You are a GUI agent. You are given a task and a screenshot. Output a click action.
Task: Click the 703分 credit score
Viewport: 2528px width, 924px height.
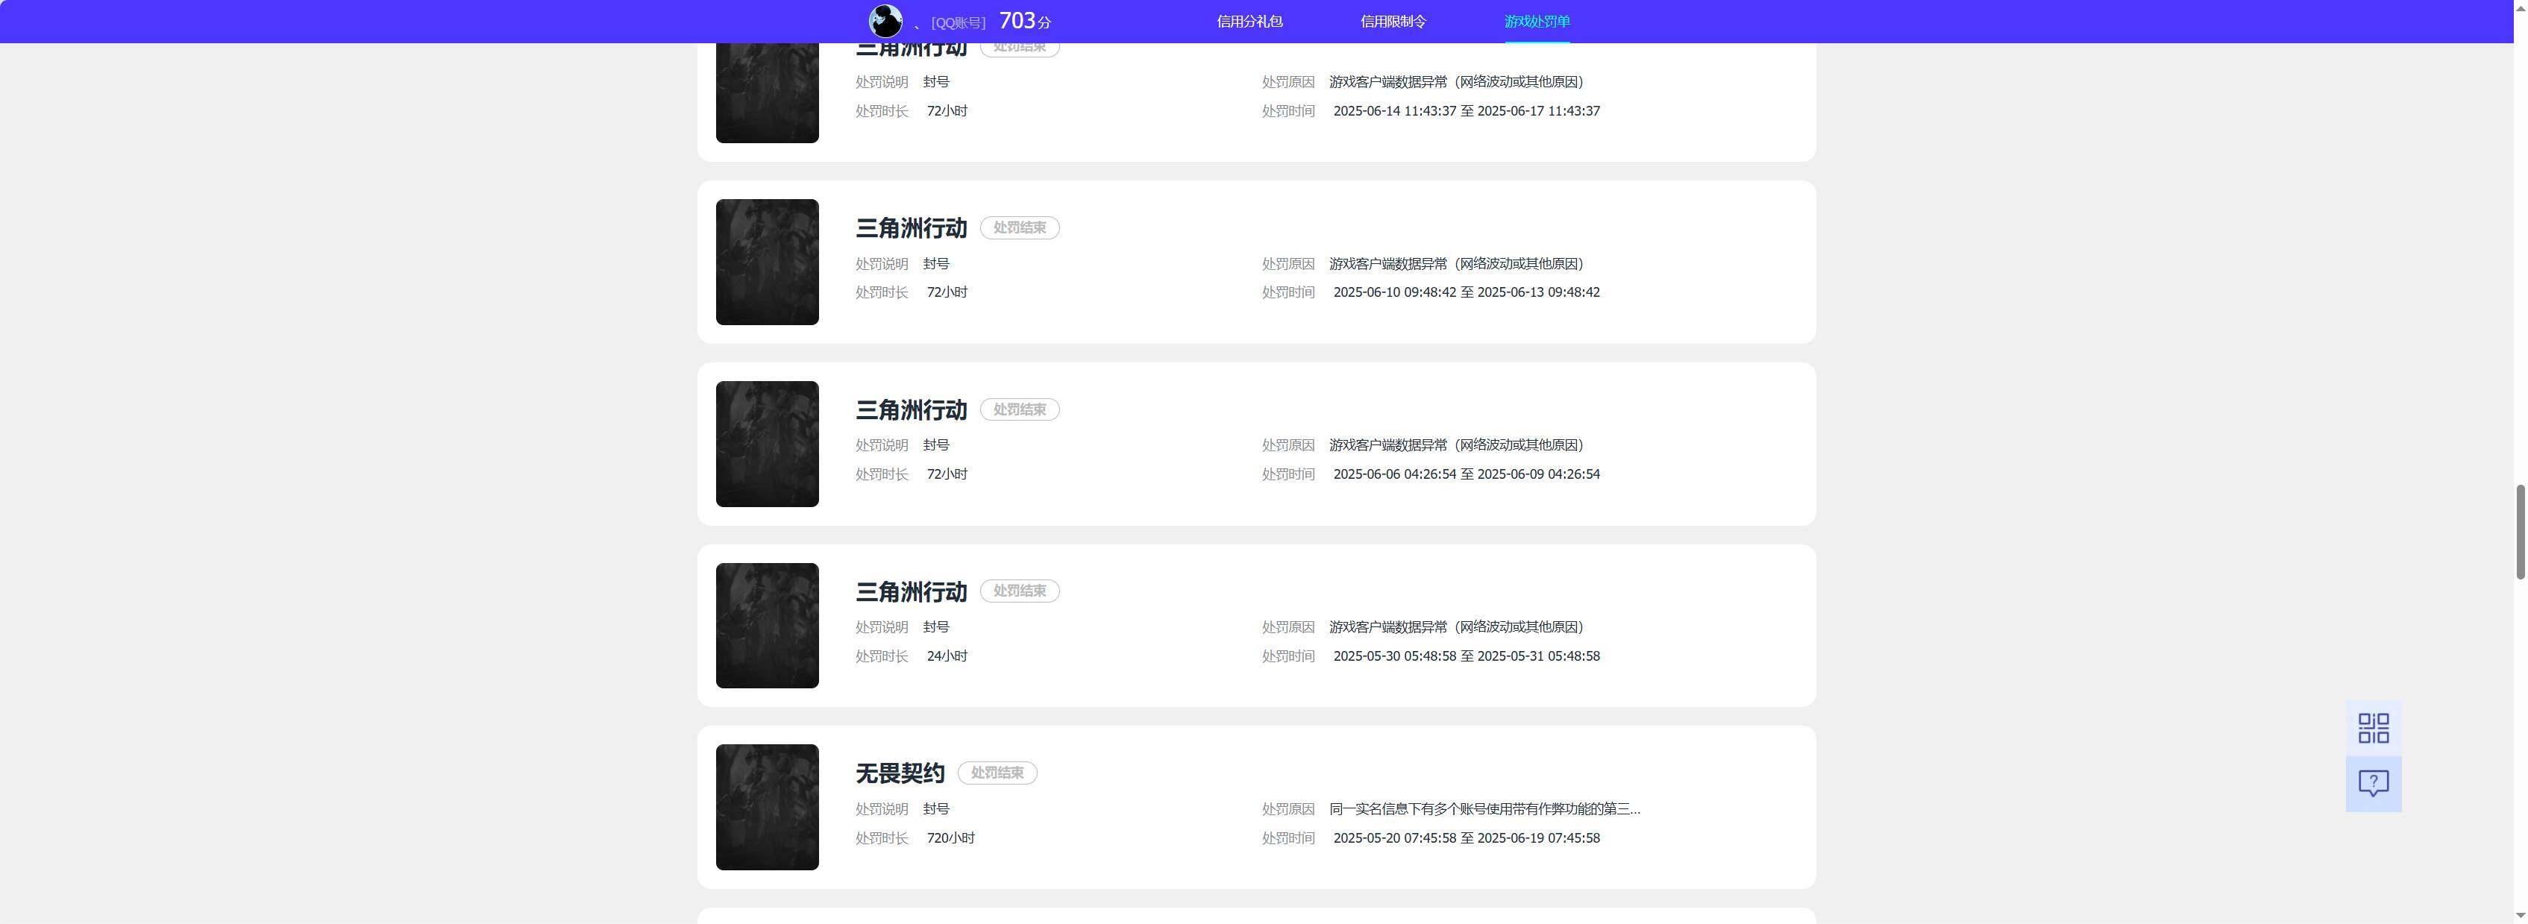click(x=1024, y=21)
